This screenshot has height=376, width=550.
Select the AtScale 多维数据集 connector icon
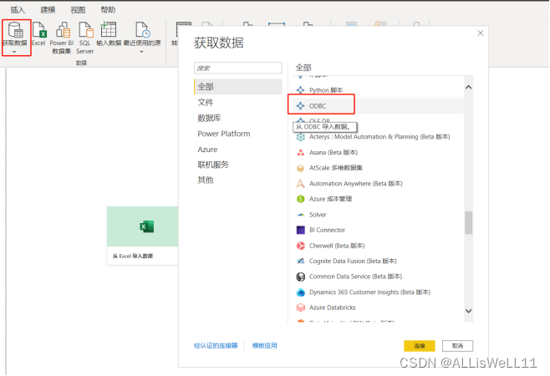(x=301, y=168)
